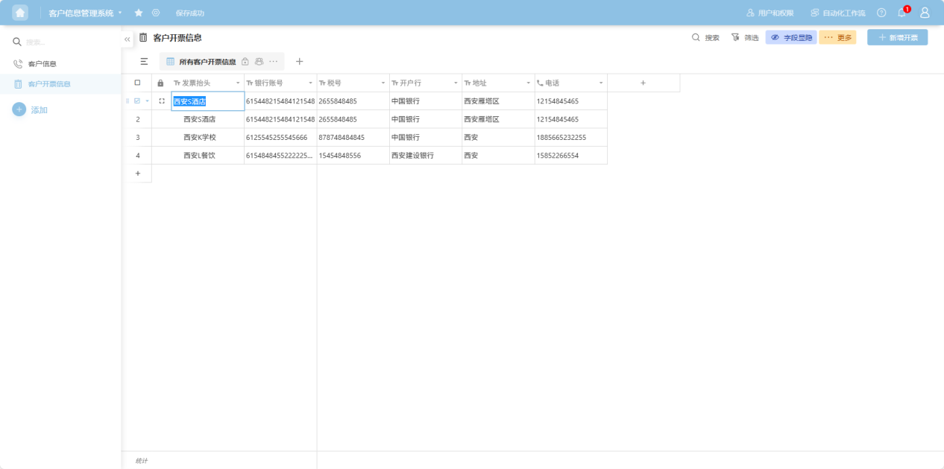This screenshot has width=944, height=469.
Task: Open the help question mark icon
Action: (x=881, y=13)
